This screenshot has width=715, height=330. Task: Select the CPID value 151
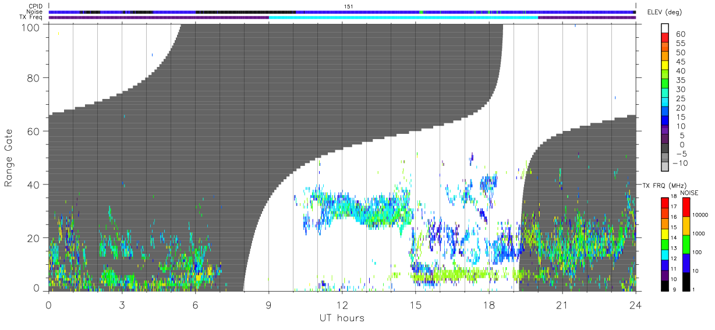tap(348, 6)
